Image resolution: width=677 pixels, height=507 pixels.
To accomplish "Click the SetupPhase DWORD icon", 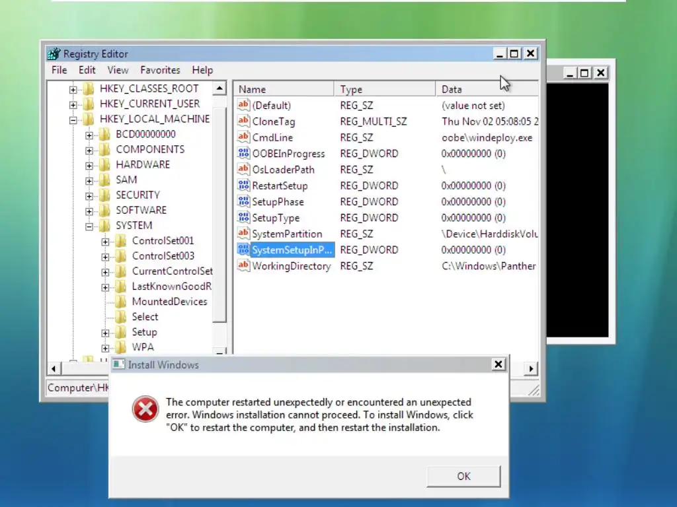I will tap(243, 201).
